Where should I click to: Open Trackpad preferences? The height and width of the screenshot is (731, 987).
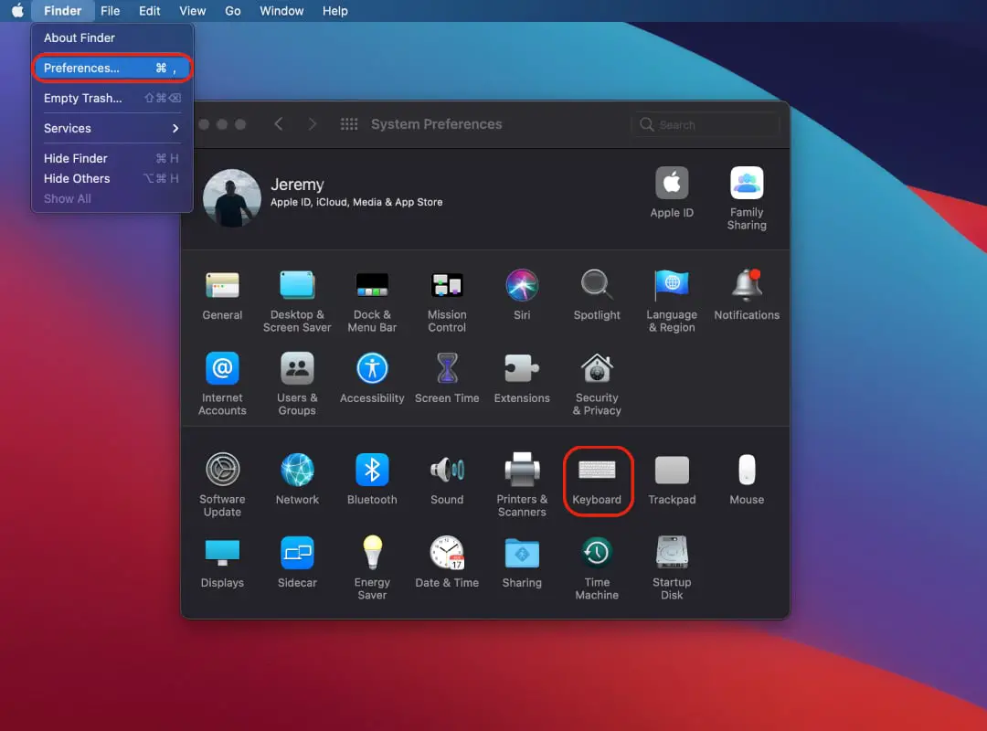[x=672, y=479]
